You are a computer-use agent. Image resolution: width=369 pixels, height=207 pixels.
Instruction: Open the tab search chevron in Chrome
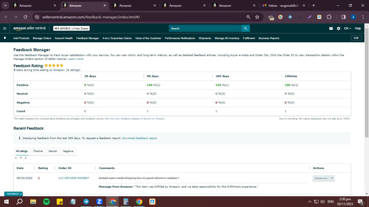(5, 5)
